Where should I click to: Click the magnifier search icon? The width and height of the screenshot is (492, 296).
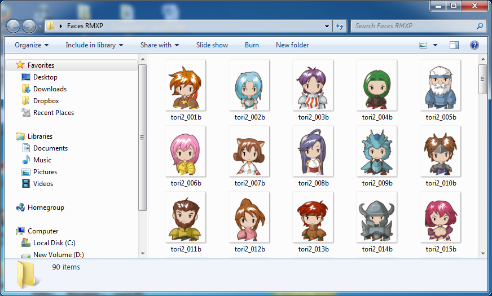tap(480, 26)
